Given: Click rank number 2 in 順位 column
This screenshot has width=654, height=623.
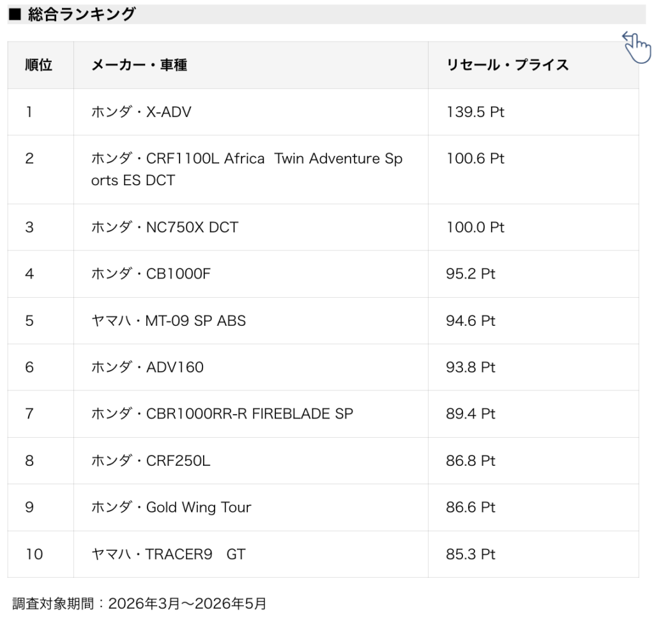Looking at the screenshot, I should (x=29, y=158).
